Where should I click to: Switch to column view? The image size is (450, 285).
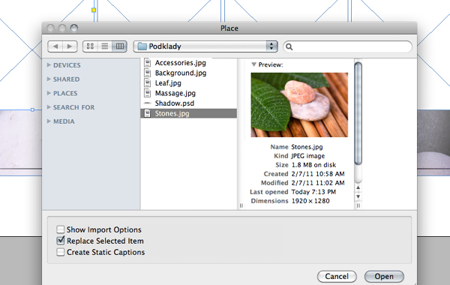point(120,46)
